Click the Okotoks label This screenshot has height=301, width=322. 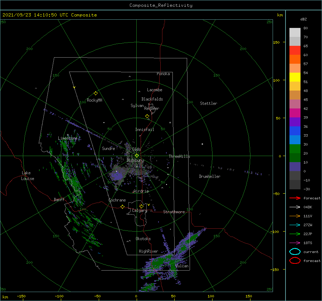click(x=143, y=239)
